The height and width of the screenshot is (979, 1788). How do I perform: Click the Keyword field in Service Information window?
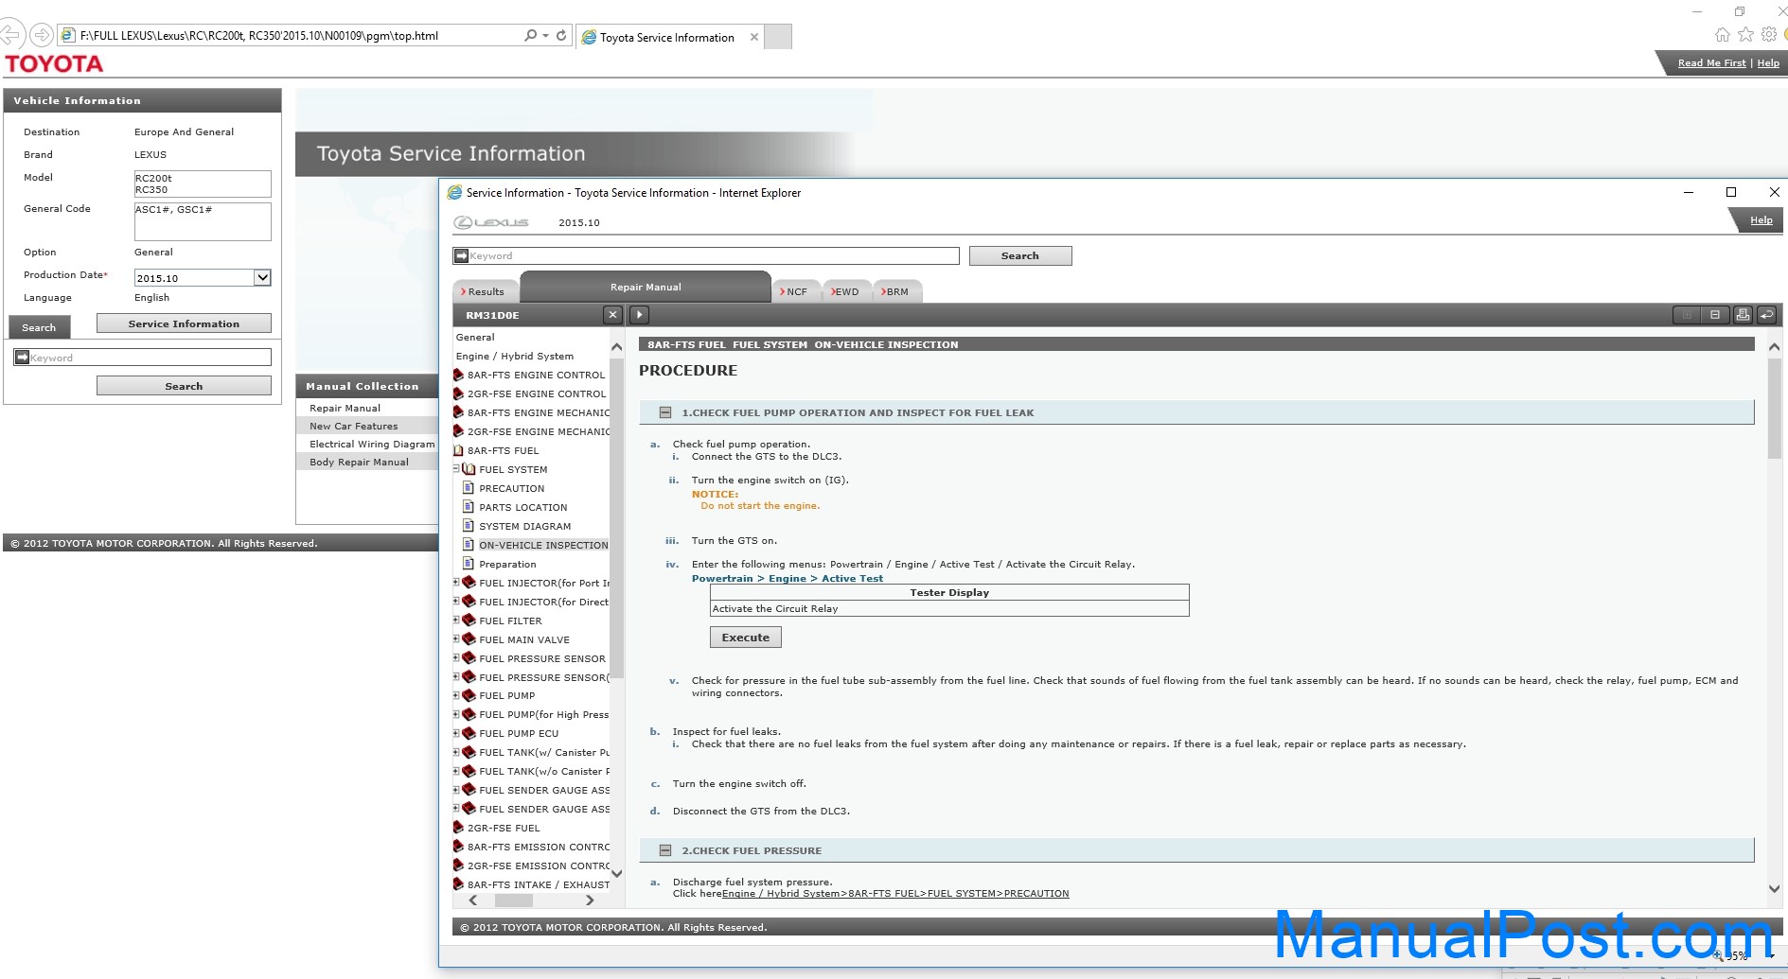706,255
